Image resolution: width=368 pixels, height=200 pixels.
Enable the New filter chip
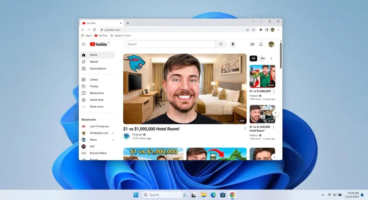[263, 58]
